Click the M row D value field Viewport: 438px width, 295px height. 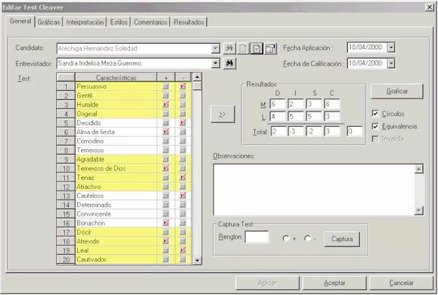click(278, 104)
